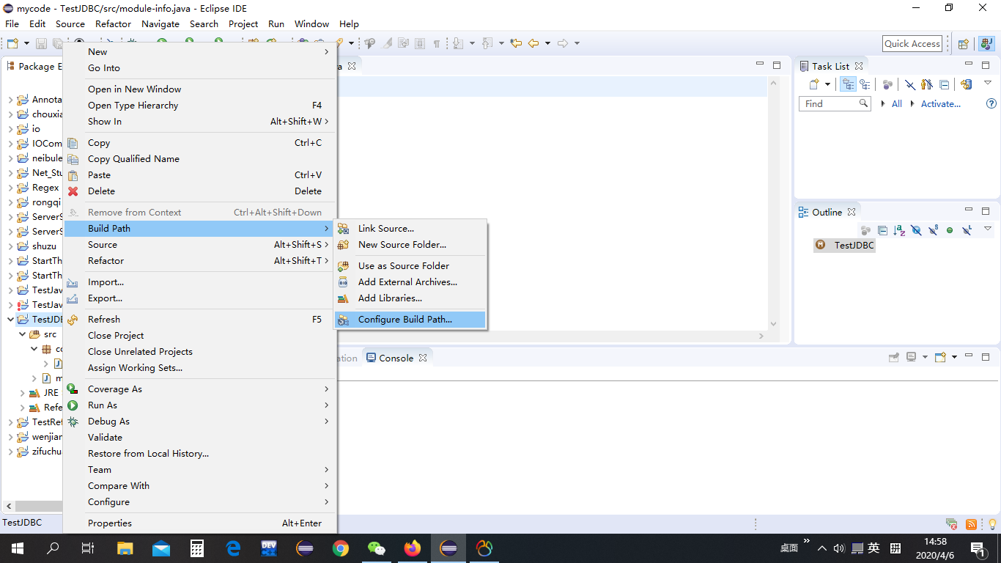Collapse the TestJDBC project tree node
The width and height of the screenshot is (1001, 563).
[x=11, y=320]
